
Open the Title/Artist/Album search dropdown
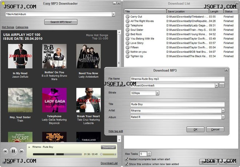coord(113,14)
